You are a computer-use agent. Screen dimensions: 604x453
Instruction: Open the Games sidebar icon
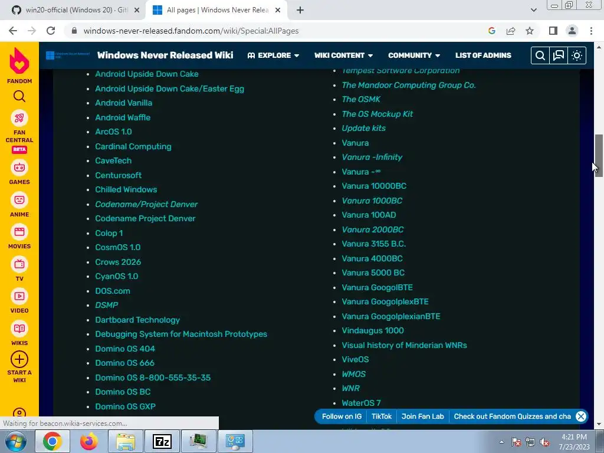19,168
